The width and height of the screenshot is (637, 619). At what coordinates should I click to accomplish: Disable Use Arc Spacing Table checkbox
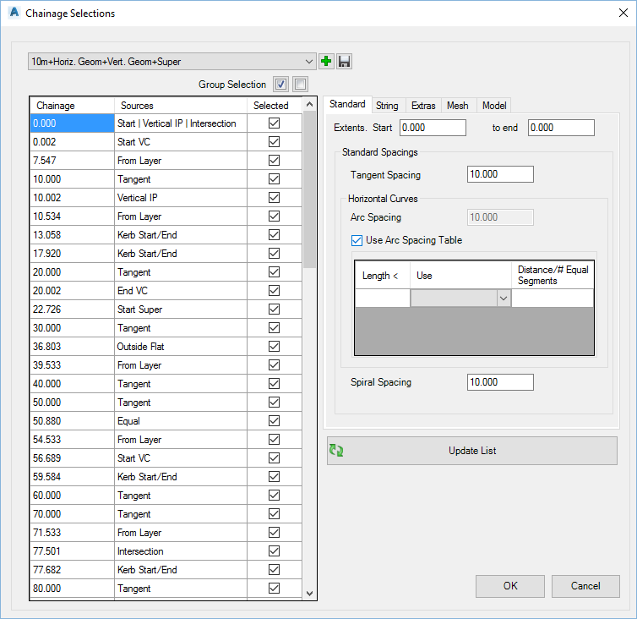[x=357, y=240]
